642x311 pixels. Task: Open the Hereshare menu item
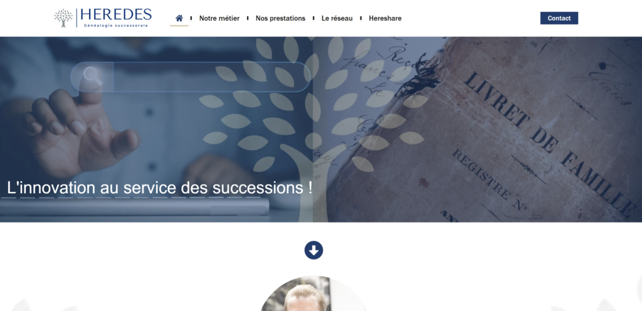[x=385, y=18]
